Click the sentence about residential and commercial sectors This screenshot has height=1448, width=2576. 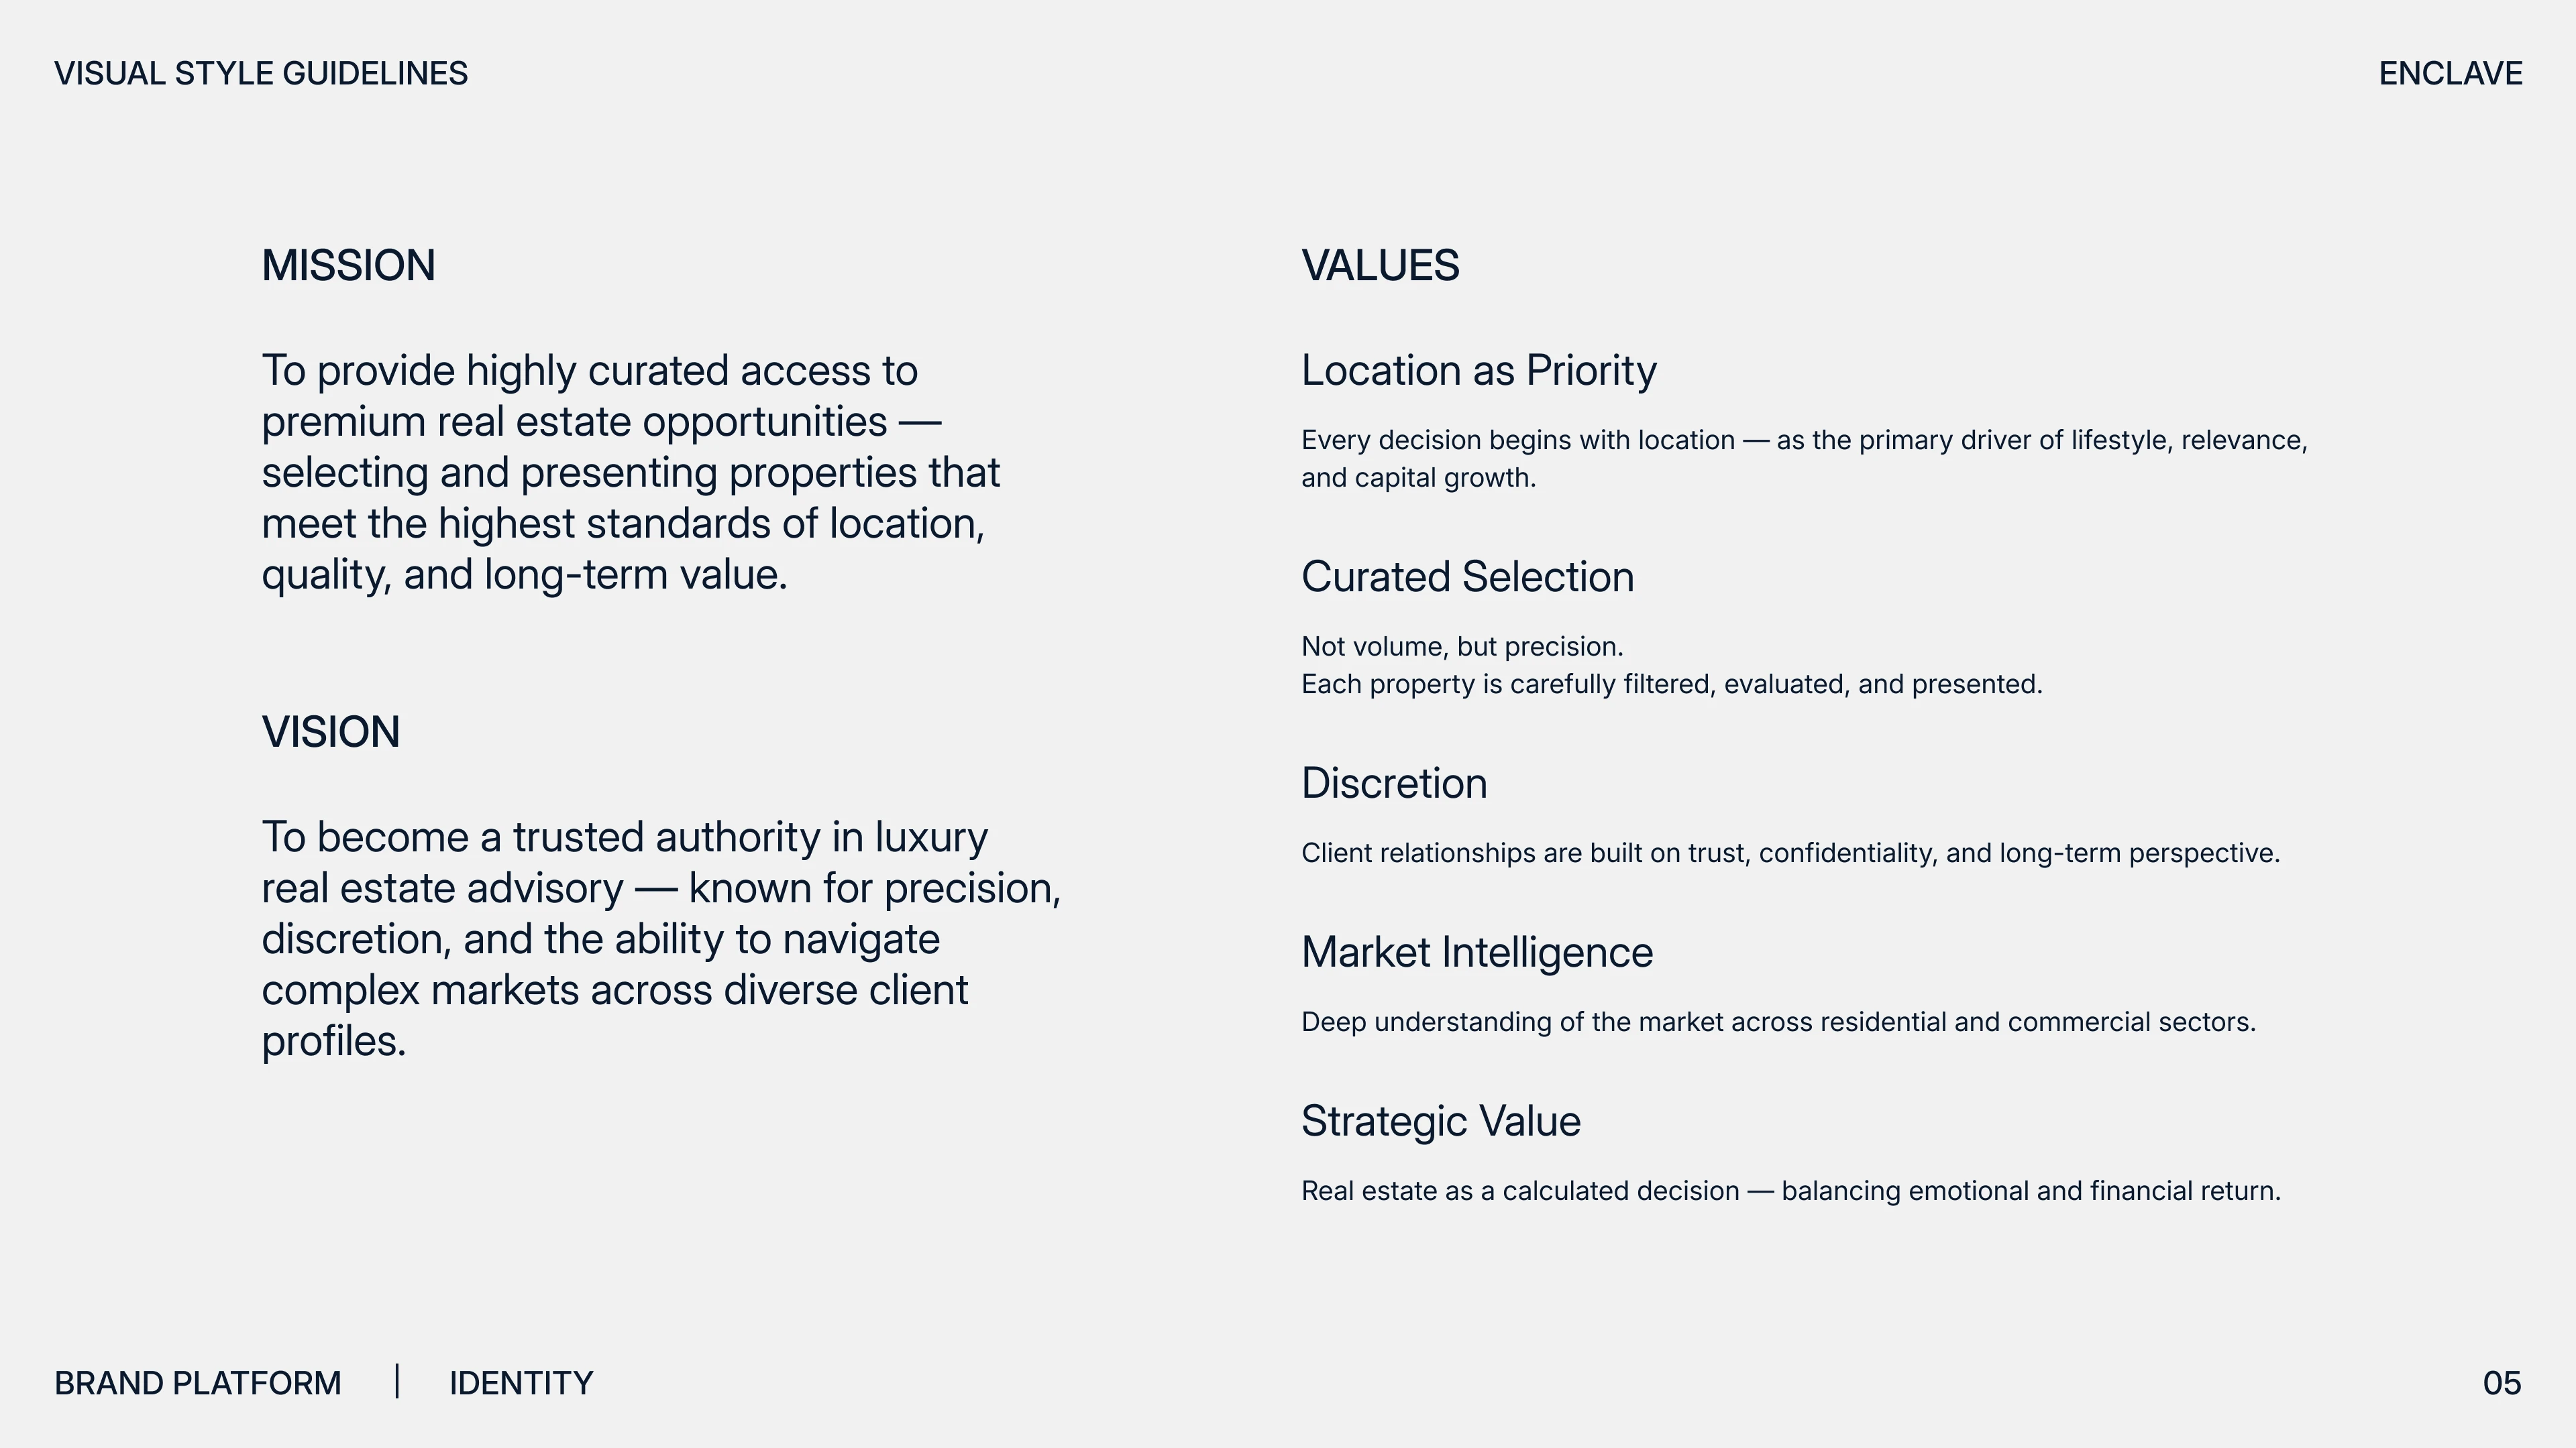pyautogui.click(x=1778, y=1022)
